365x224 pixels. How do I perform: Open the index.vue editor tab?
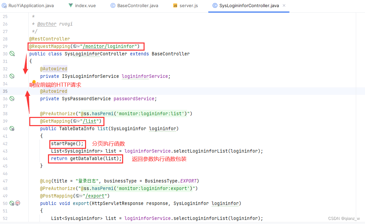[x=82, y=5]
